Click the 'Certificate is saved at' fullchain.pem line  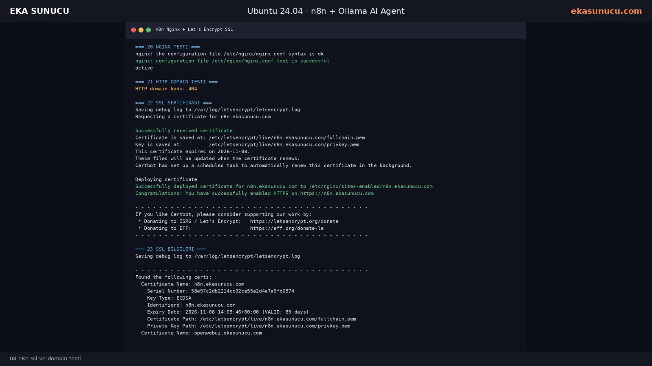point(250,137)
